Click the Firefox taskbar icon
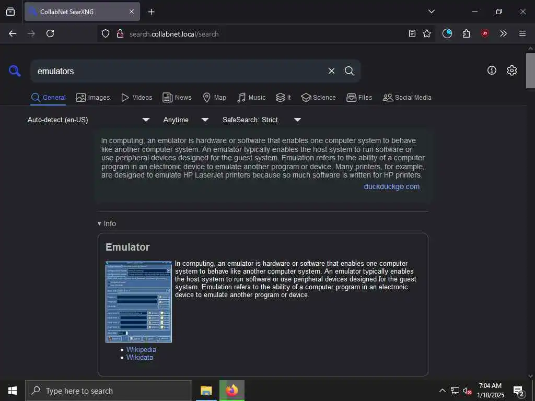The height and width of the screenshot is (401, 535). click(231, 391)
